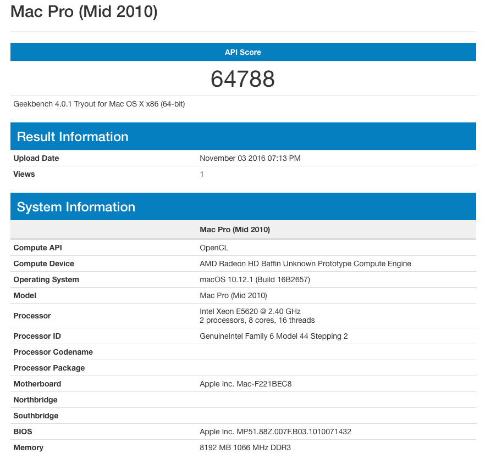Select the AMD Radeon HD Baffin device name
485x465 pixels.
pyautogui.click(x=305, y=264)
